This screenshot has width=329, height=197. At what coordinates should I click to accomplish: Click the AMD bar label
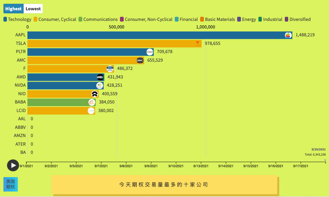[21, 77]
